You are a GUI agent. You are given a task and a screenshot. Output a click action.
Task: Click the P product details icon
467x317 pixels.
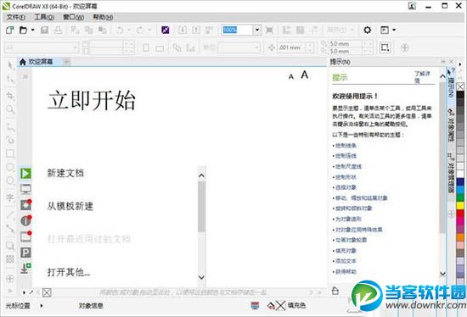tap(25, 253)
